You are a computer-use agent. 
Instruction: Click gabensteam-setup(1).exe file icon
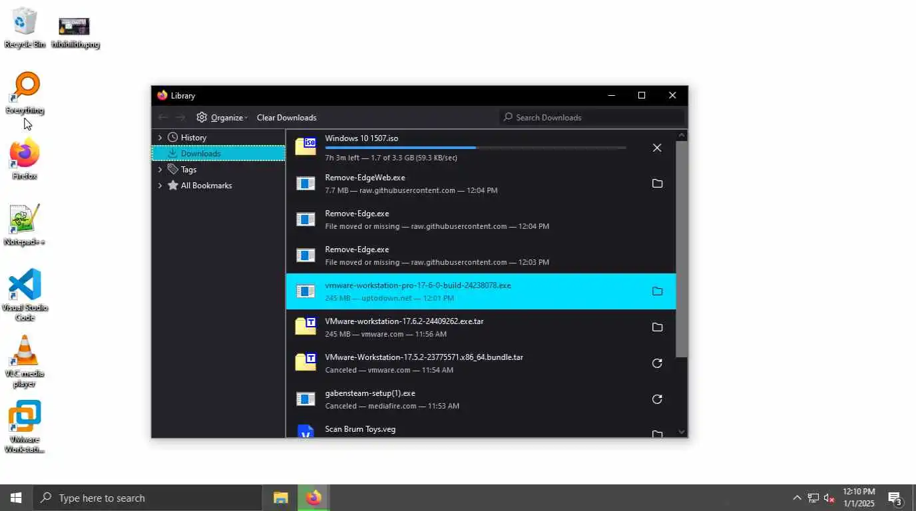click(x=306, y=399)
